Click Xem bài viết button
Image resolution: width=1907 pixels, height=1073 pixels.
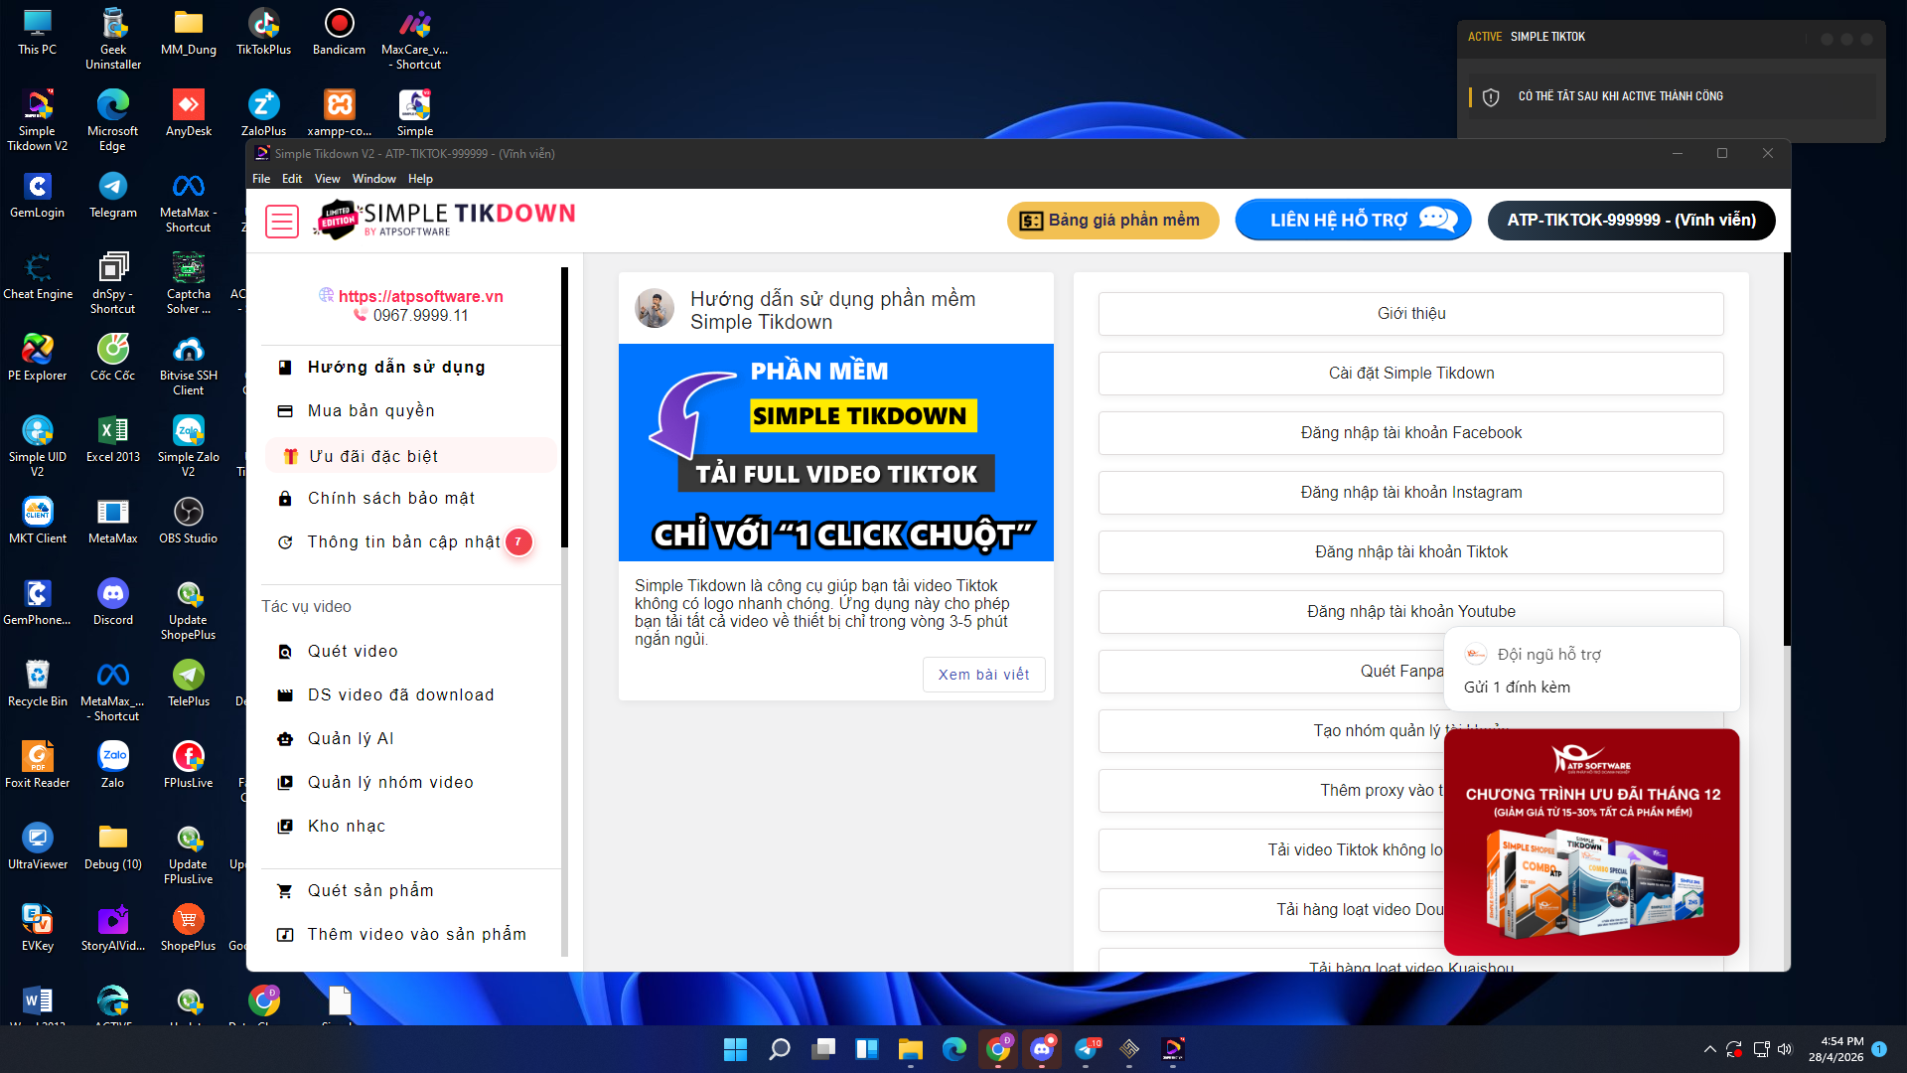[x=983, y=675]
